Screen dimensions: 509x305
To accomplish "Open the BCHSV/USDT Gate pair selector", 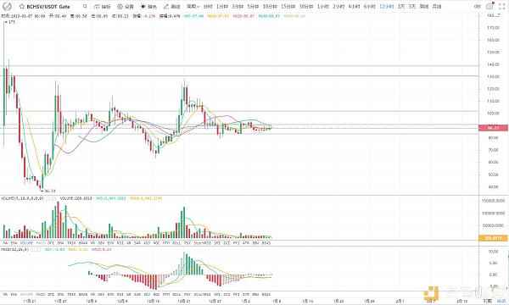I will tap(48, 6).
